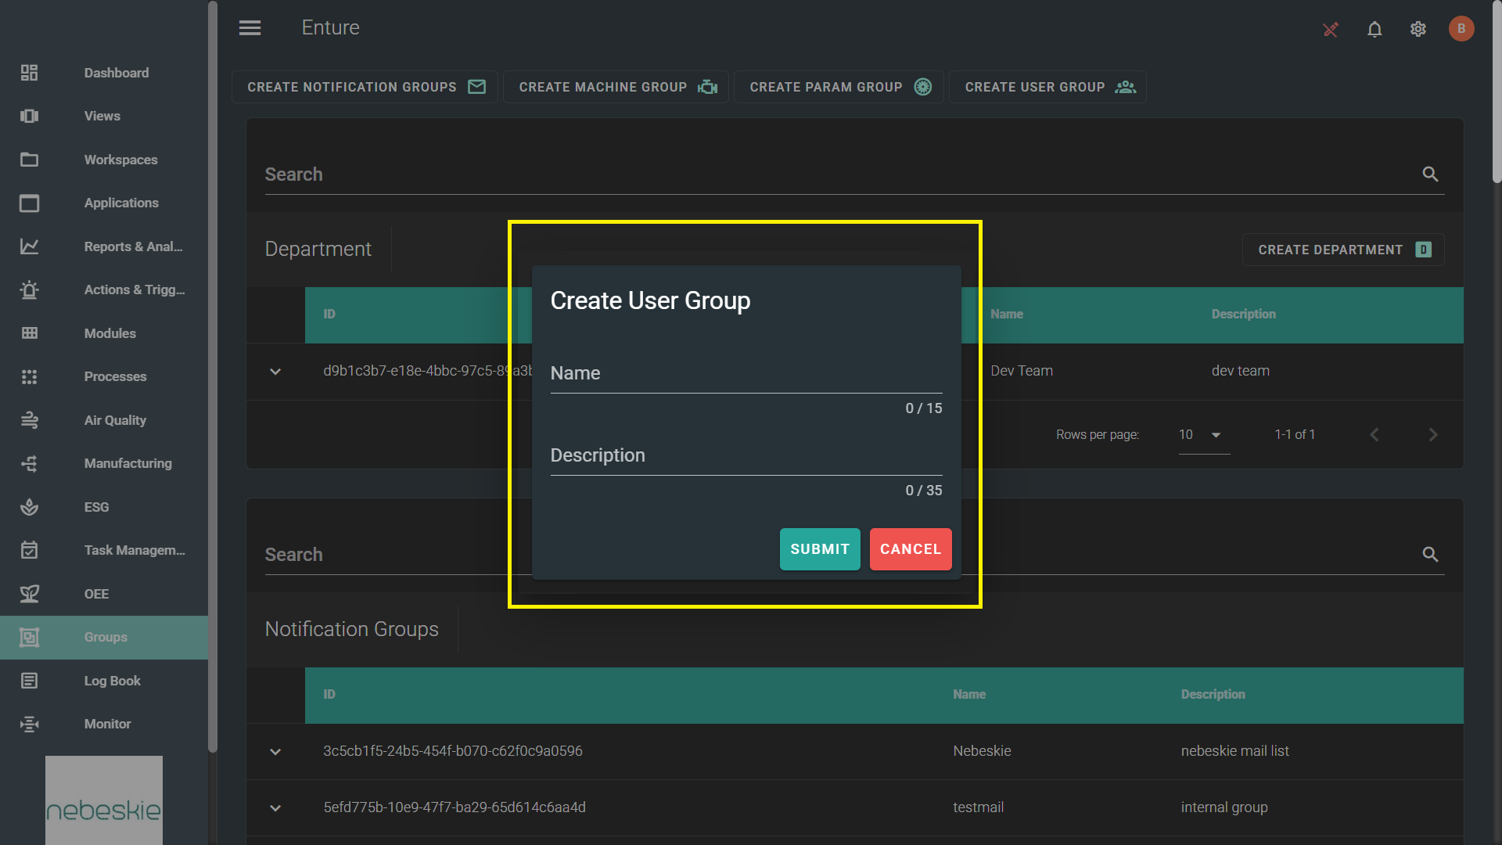The height and width of the screenshot is (845, 1502).
Task: Click the Department search magnifier icon
Action: (x=1430, y=174)
